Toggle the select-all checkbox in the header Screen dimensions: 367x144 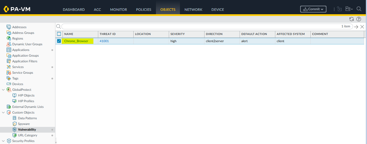pos(59,34)
